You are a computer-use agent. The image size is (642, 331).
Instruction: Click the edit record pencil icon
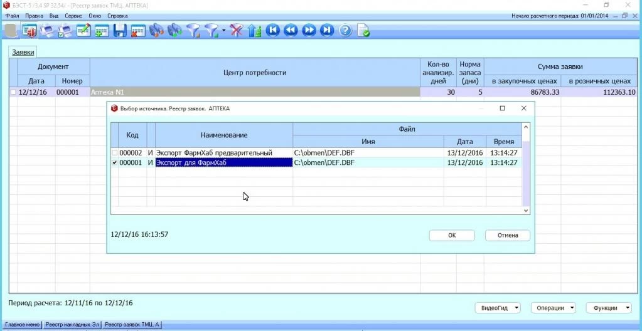click(x=83, y=30)
